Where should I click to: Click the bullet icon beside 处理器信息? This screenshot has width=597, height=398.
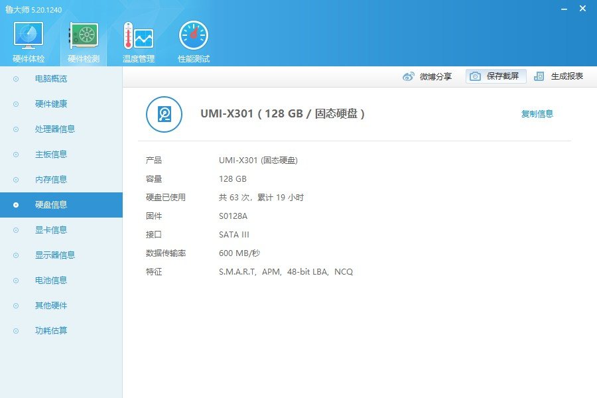16,129
